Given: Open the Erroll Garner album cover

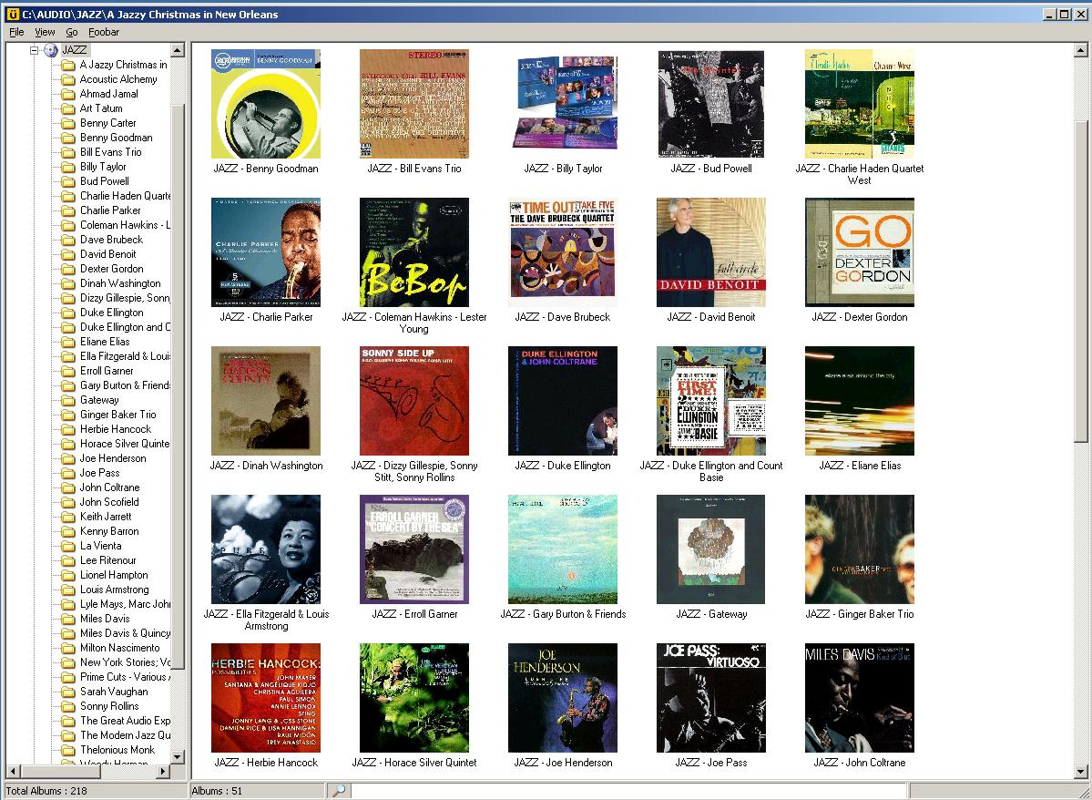Looking at the screenshot, I should click(x=414, y=549).
